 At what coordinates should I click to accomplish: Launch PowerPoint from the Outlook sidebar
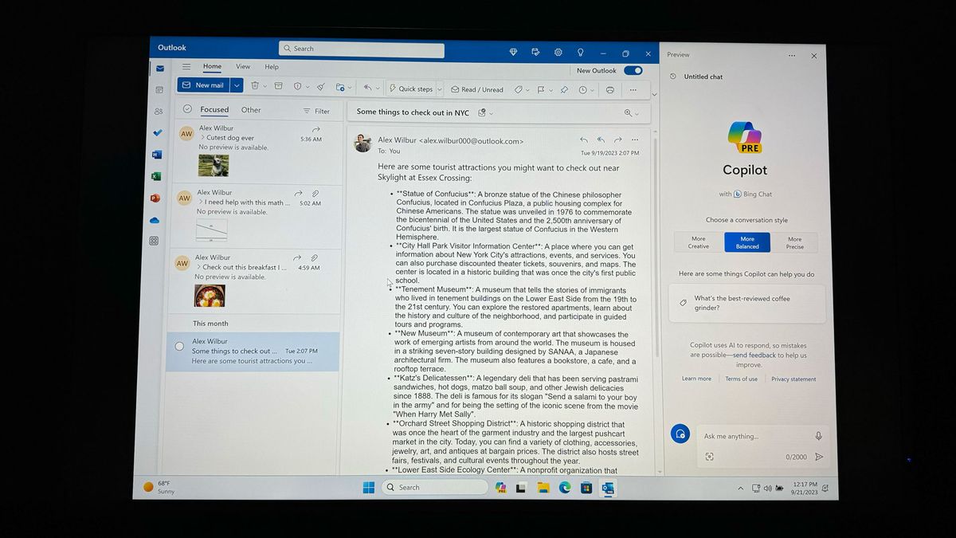pyautogui.click(x=155, y=198)
